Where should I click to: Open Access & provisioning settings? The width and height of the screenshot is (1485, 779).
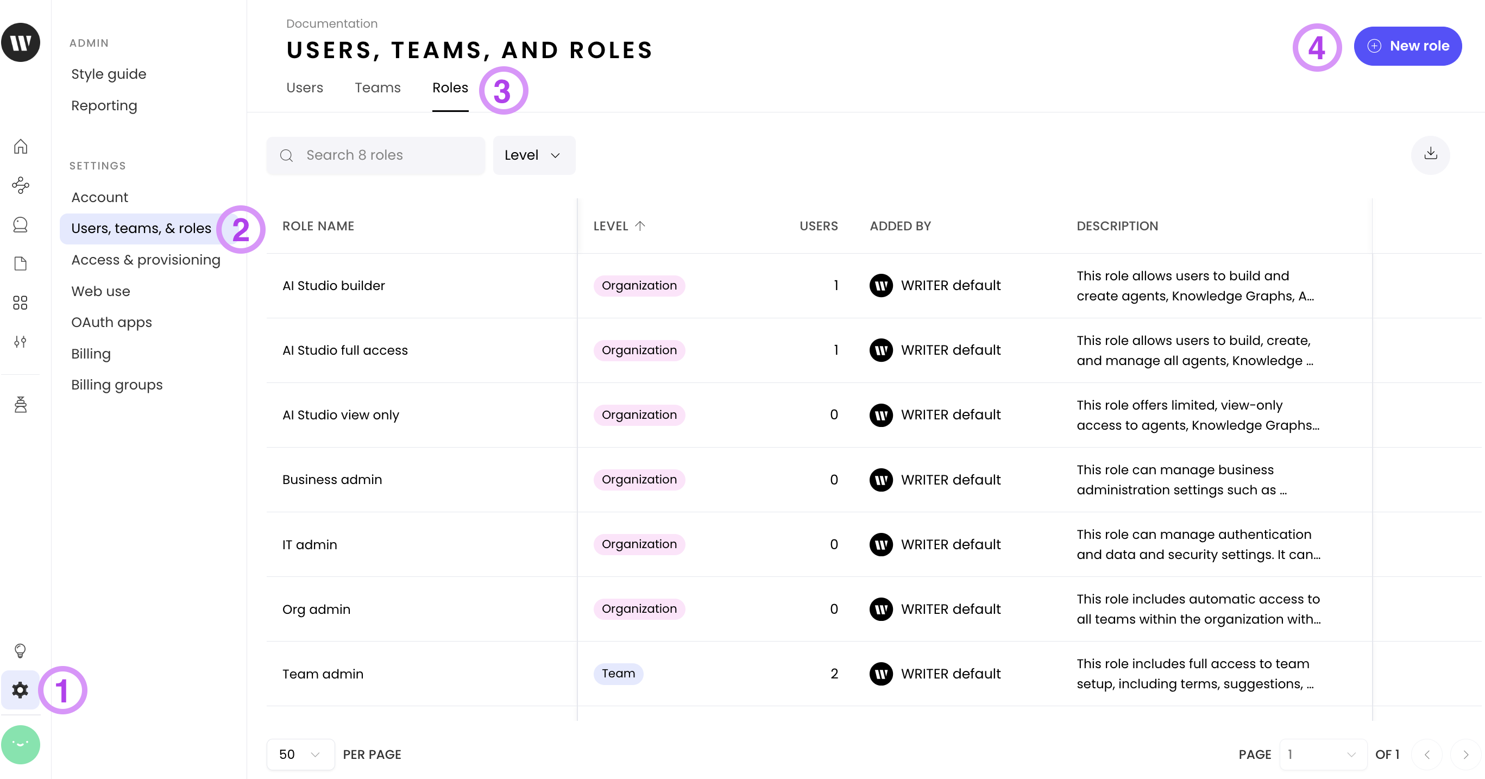146,260
